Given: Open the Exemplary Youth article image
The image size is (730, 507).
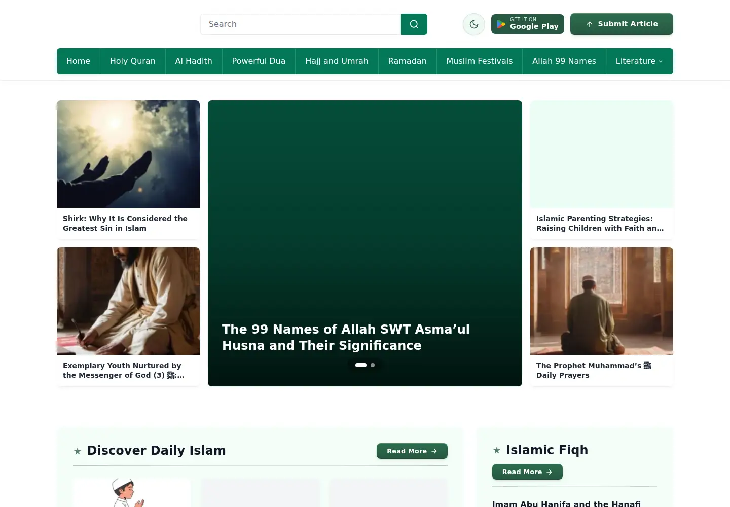Looking at the screenshot, I should click(x=128, y=301).
